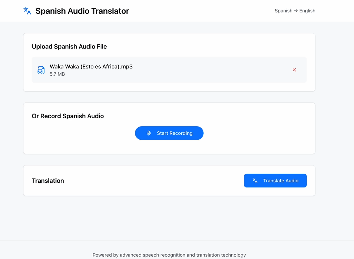This screenshot has height=259, width=354.
Task: Click the footer text about translation technology
Action: coord(169,255)
